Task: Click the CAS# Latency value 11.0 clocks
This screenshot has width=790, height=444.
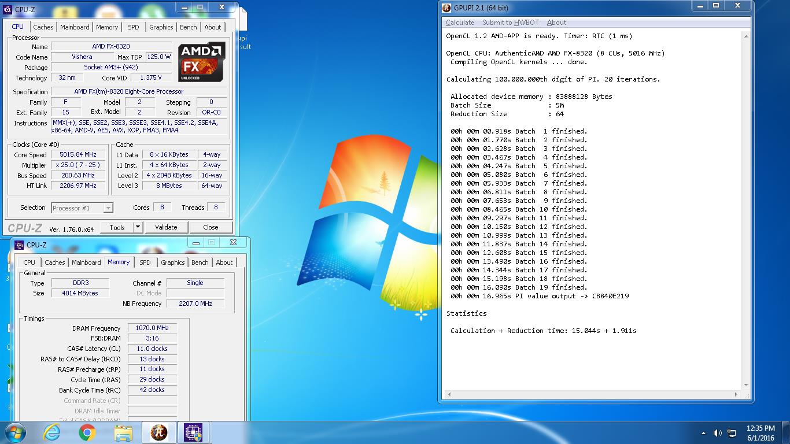Action: pos(152,349)
